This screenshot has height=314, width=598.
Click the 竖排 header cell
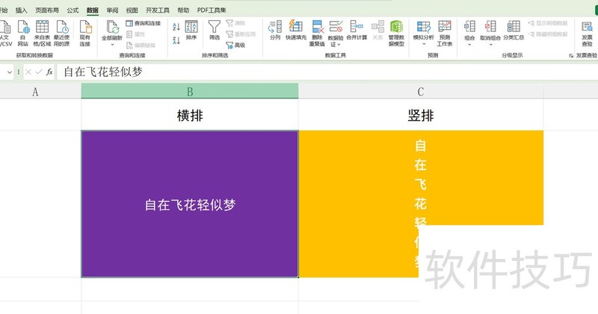point(421,115)
